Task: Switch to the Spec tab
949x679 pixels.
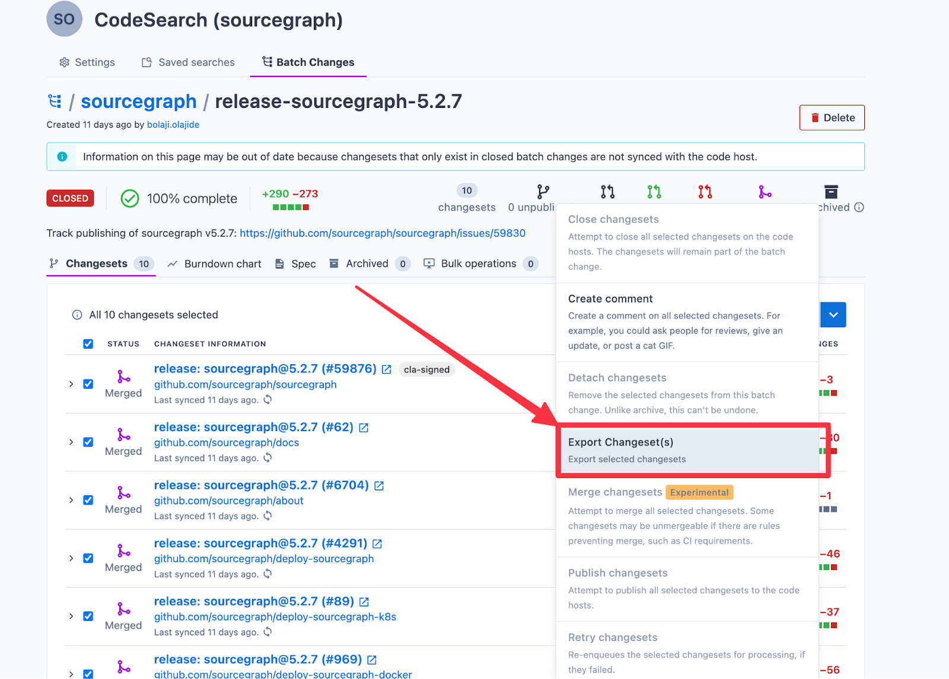Action: [x=295, y=264]
